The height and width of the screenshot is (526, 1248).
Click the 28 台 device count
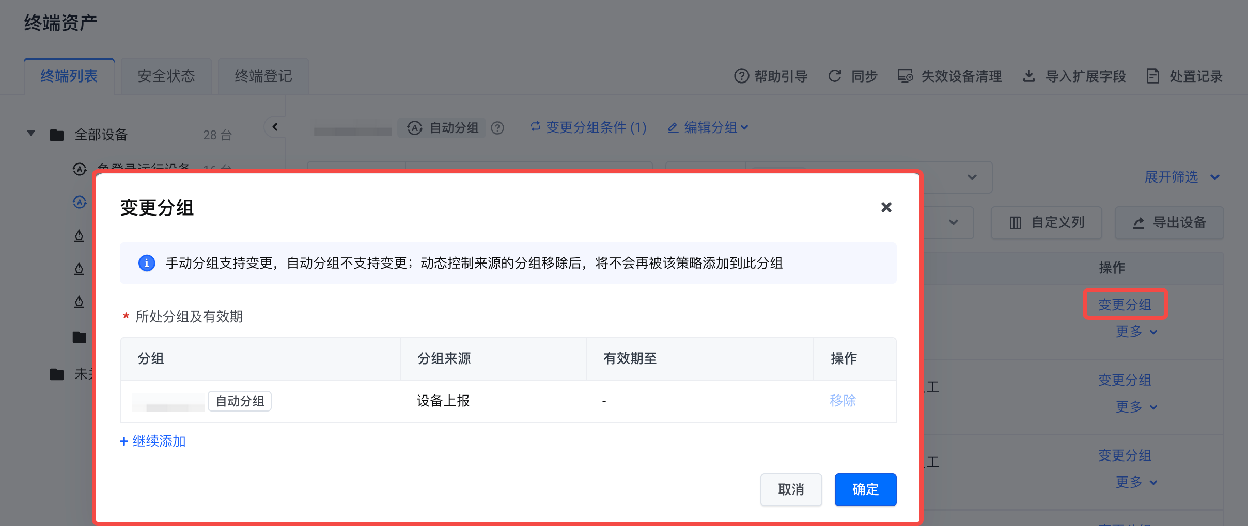point(217,135)
